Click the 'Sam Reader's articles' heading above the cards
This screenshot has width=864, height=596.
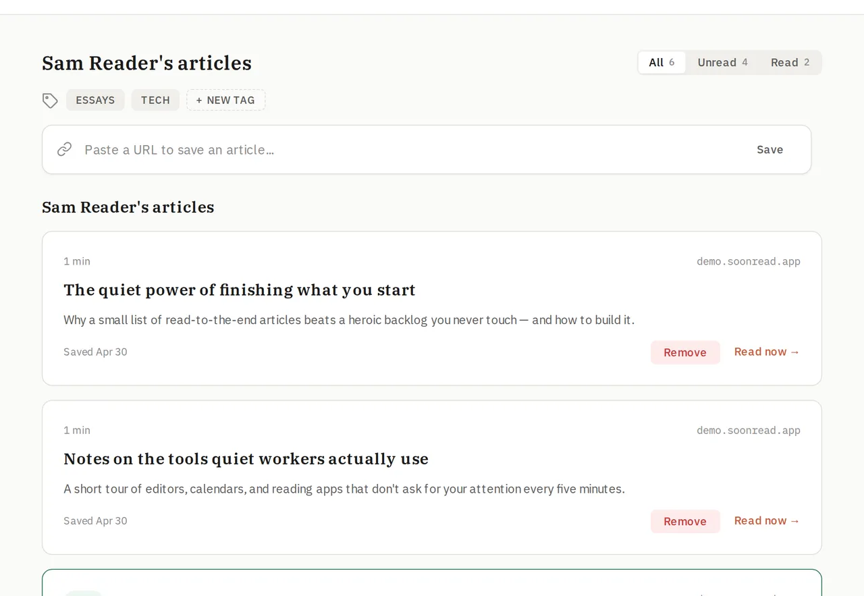[128, 207]
